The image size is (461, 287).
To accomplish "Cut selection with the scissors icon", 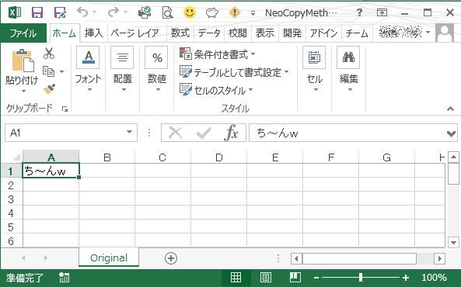I will point(49,54).
